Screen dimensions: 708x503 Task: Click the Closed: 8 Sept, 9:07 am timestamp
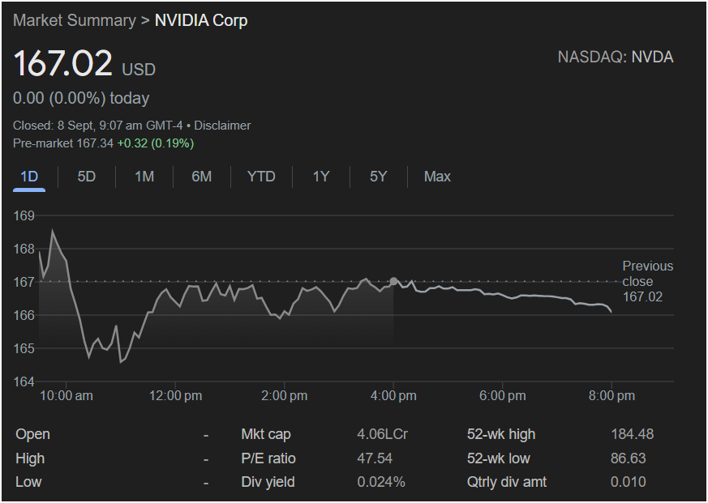(x=97, y=126)
